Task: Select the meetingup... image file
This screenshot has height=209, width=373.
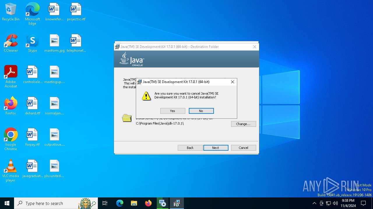Action: coord(54,75)
